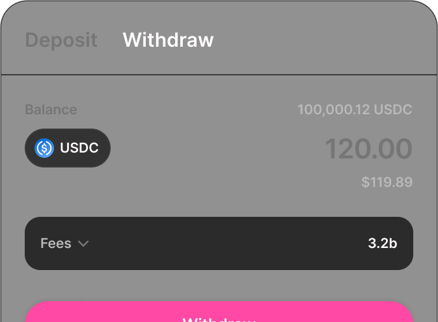This screenshot has height=322, width=438.
Task: Click the USDC text inside token pill
Action: 79,148
